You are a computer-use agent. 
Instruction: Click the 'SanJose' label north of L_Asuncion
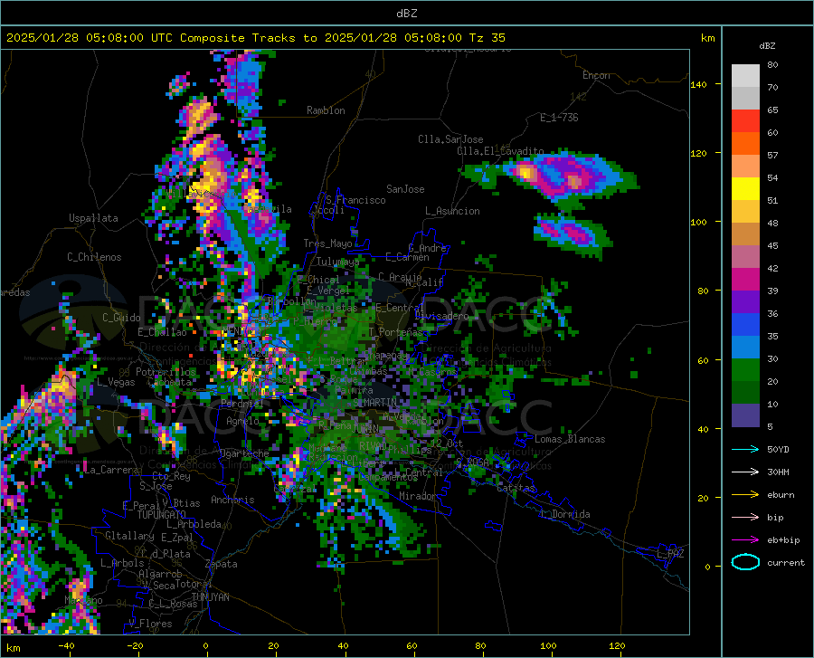coord(405,189)
